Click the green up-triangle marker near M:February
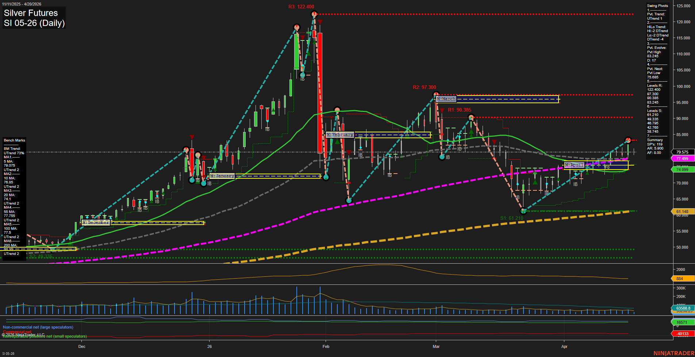This screenshot has width=695, height=357. [x=337, y=142]
